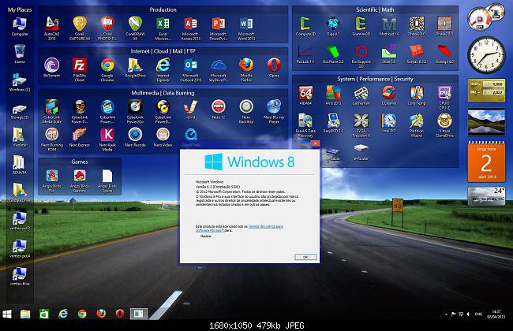Open AutoCAD 2013 shortcut
The height and width of the screenshot is (331, 513).
[x=51, y=28]
